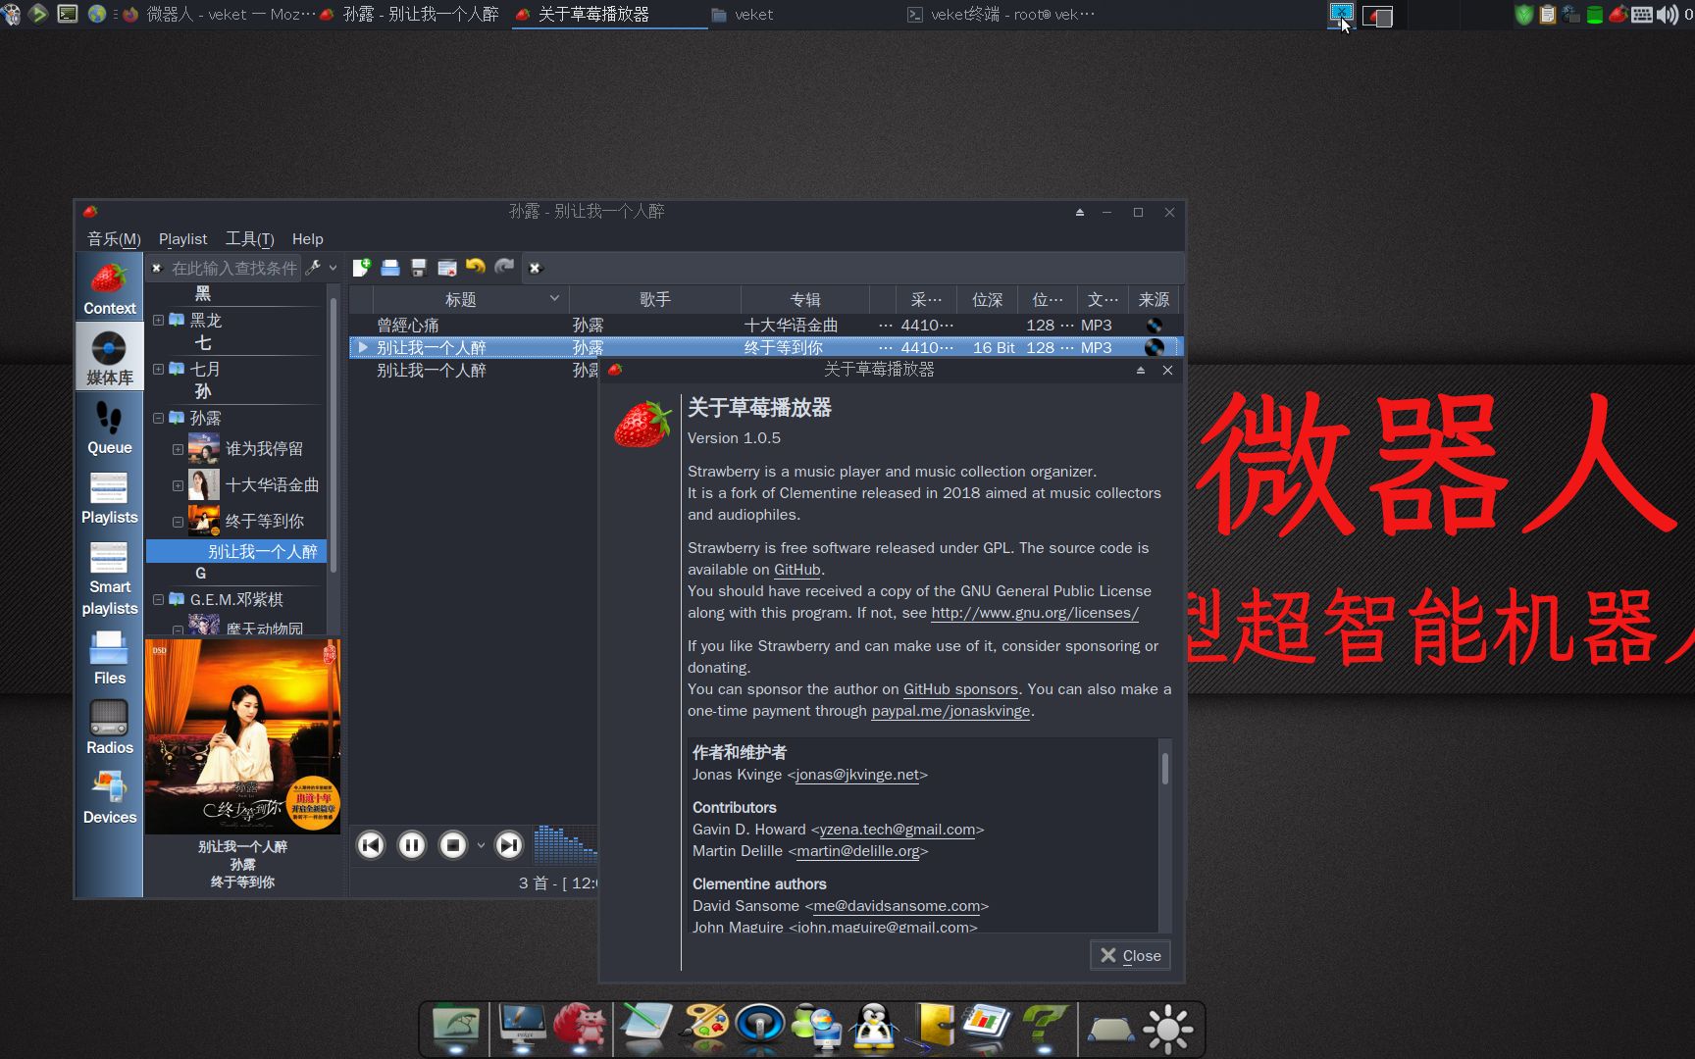The image size is (1695, 1059).
Task: Open the 媒体库 library sidebar tab
Action: (109, 357)
